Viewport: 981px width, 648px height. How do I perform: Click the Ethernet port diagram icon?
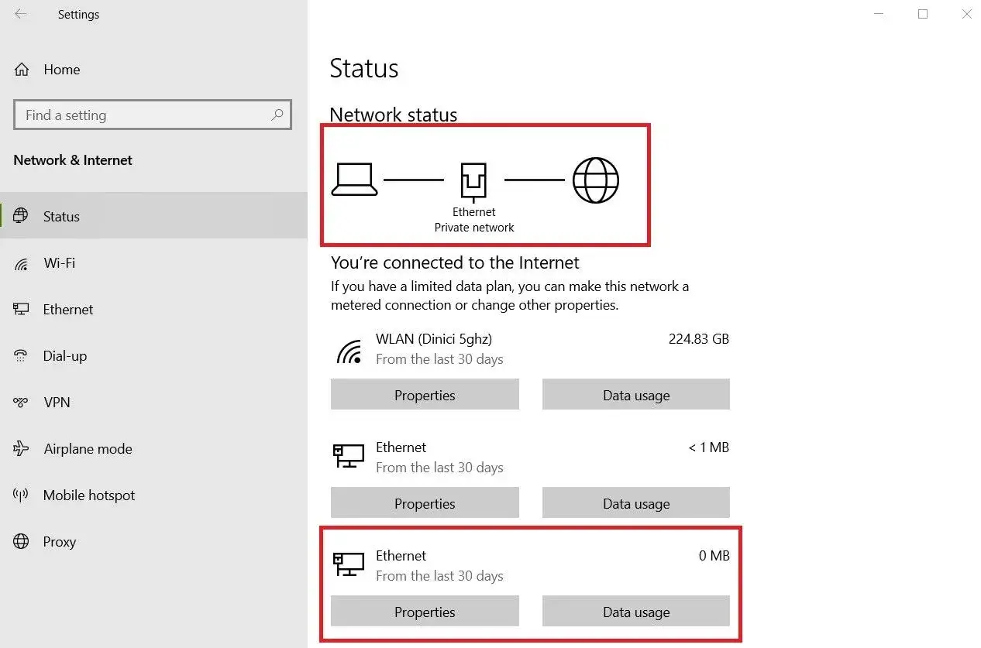coord(473,183)
